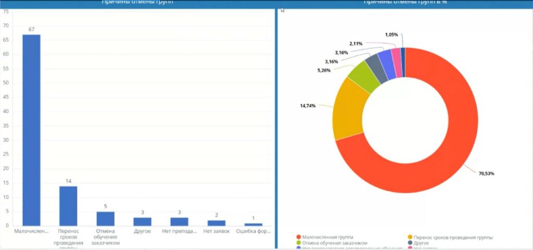Click the orange donut segment of 14,74%
The image size is (533, 250).
(x=347, y=110)
